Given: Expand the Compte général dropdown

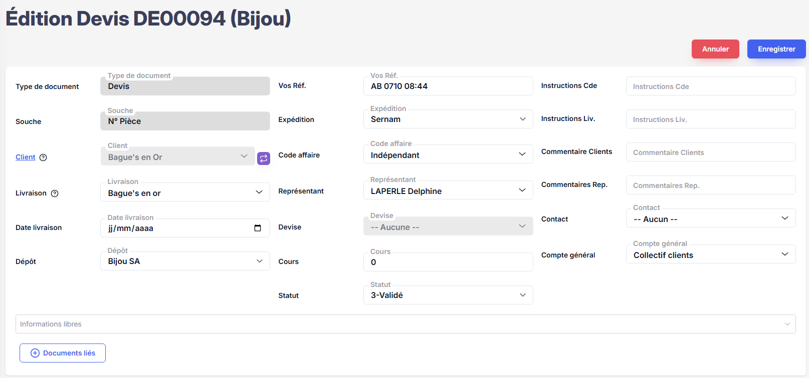Looking at the screenshot, I should point(710,255).
